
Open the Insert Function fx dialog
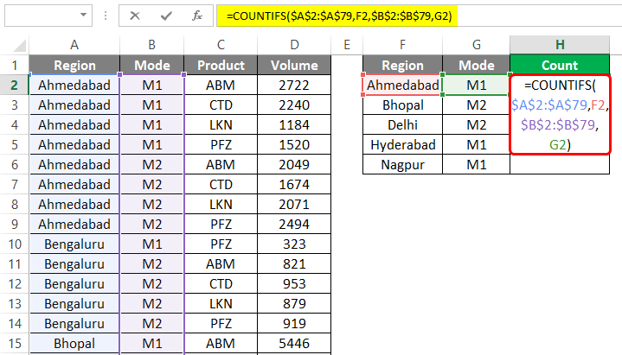pos(196,16)
